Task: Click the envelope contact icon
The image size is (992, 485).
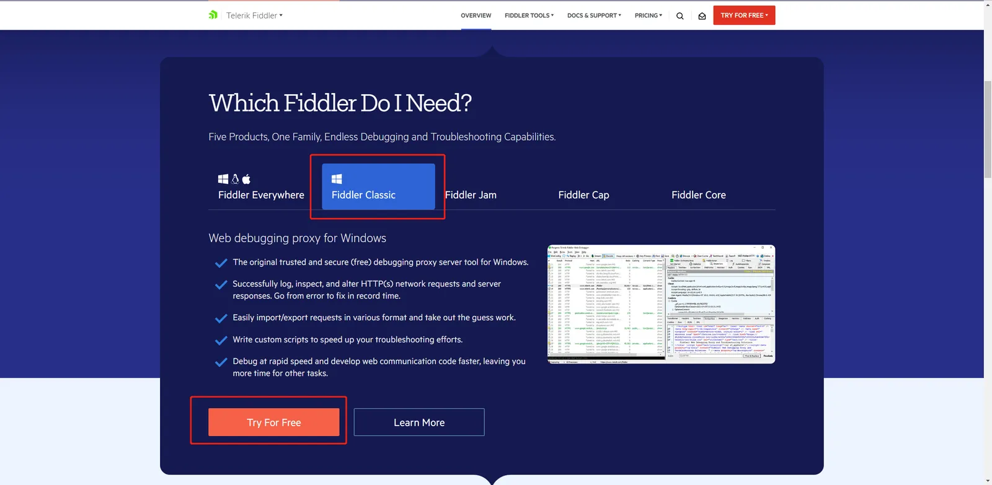Action: pyautogui.click(x=702, y=16)
